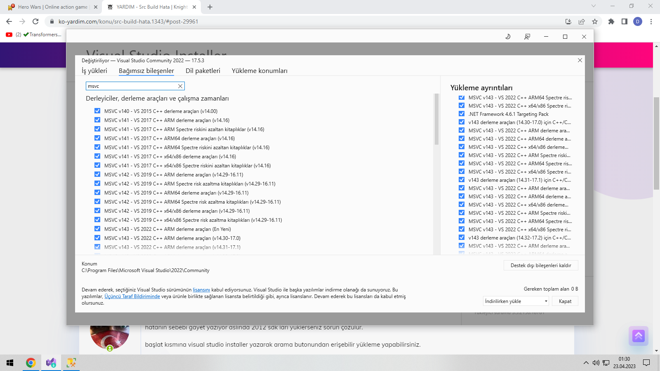This screenshot has height=371, width=660.
Task: Open volume control in system tray
Action: point(596,363)
